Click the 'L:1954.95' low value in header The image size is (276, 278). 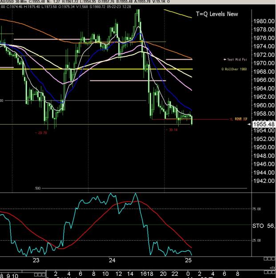tap(88, 2)
